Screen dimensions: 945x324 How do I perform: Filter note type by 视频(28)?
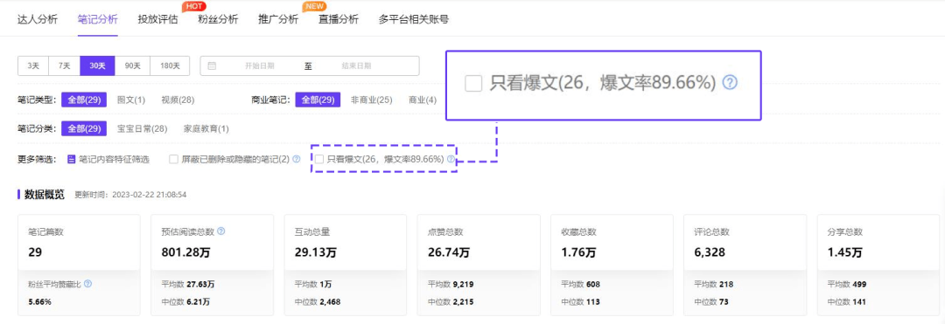pos(178,100)
